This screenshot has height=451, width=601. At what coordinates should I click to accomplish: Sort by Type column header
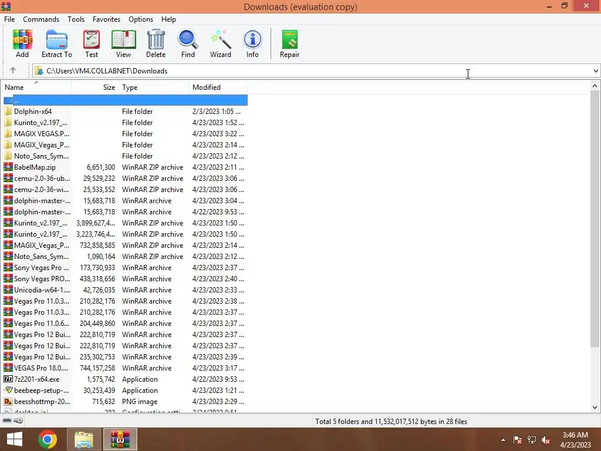pyautogui.click(x=154, y=87)
